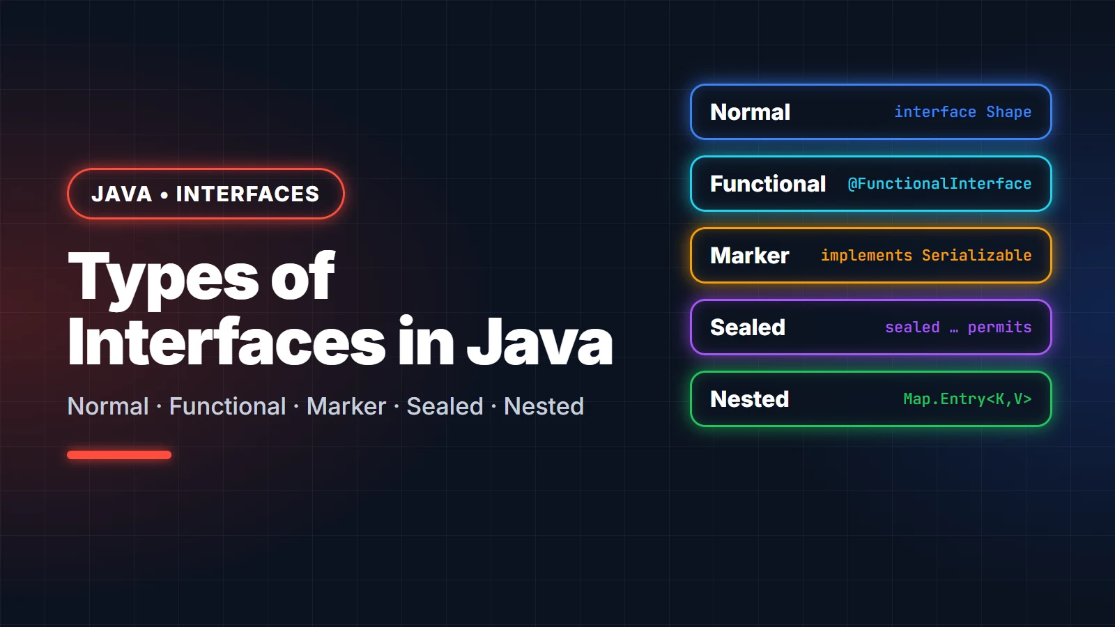
Task: Select the Marker interface card
Action: coord(870,256)
